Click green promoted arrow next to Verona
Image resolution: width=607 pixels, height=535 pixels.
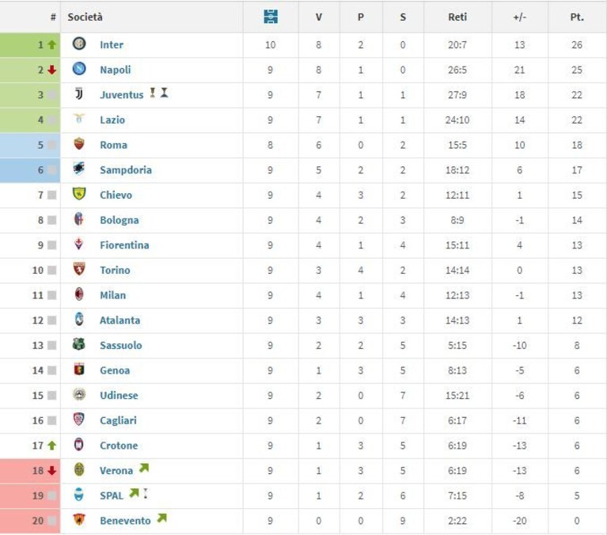point(144,468)
